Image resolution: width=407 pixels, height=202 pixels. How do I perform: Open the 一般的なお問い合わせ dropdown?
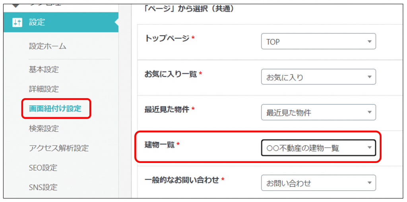318,183
